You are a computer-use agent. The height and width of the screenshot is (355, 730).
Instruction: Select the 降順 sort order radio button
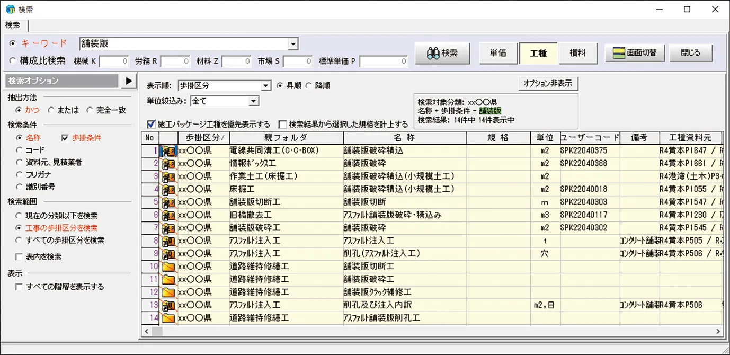pos(308,85)
